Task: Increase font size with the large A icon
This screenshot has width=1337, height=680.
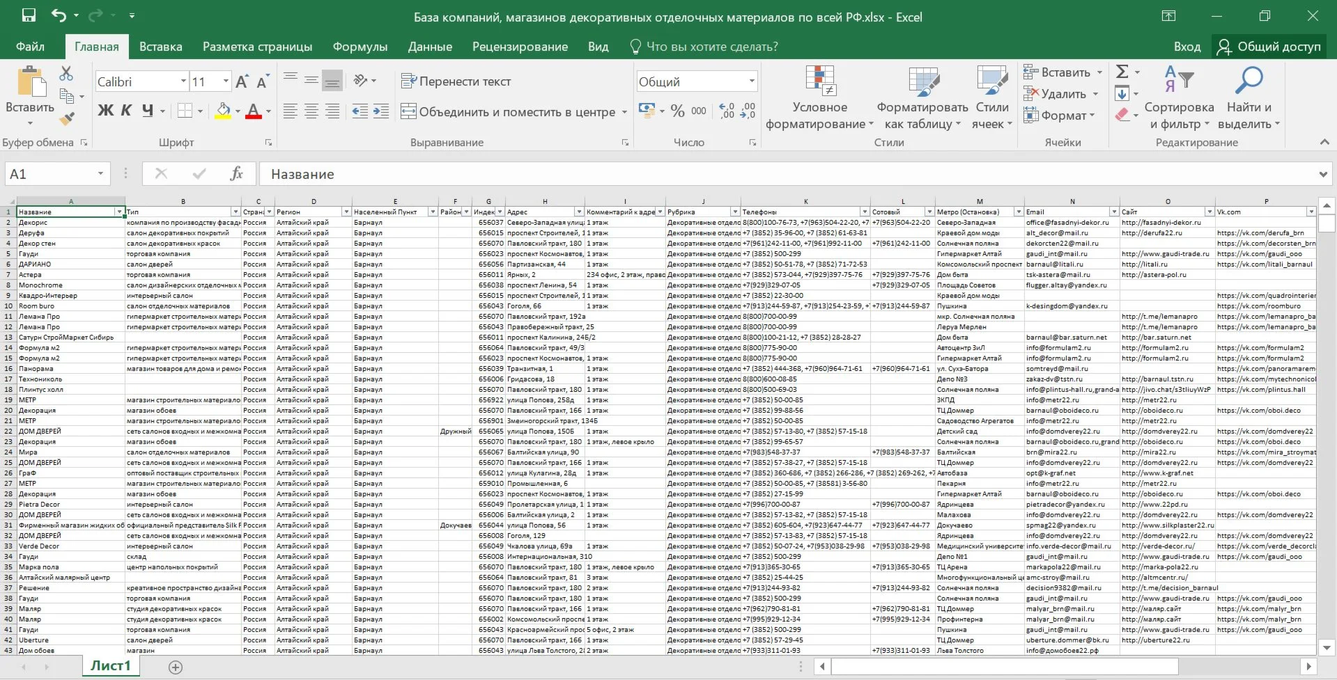Action: click(x=242, y=81)
